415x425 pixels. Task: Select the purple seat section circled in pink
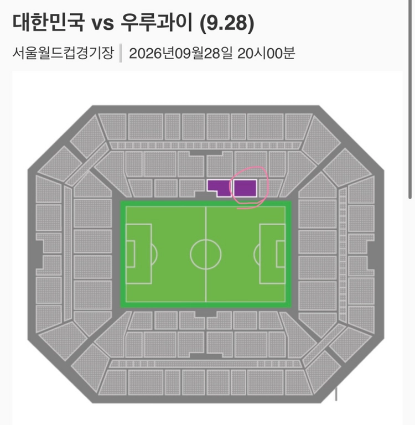click(x=245, y=188)
